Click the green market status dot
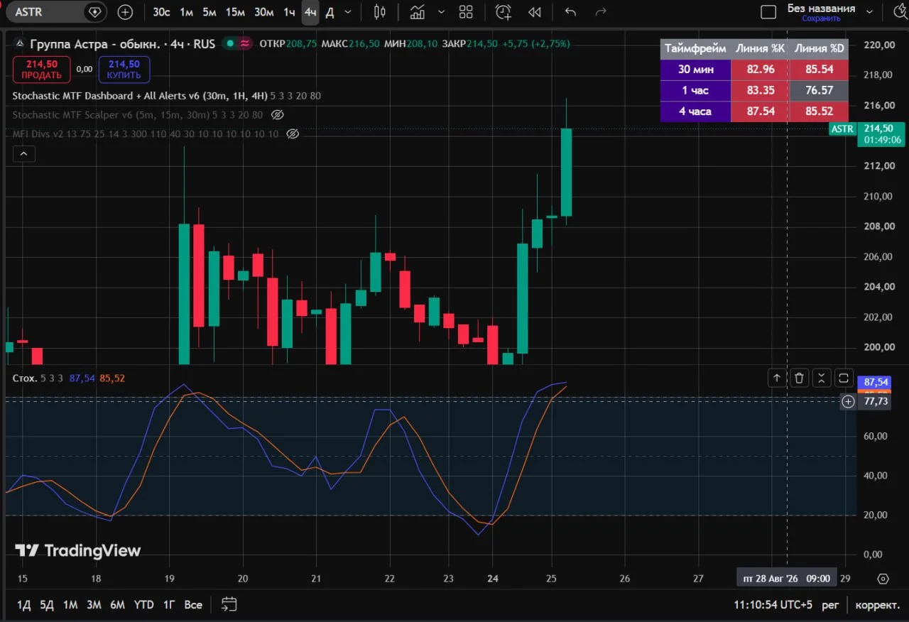 point(229,43)
